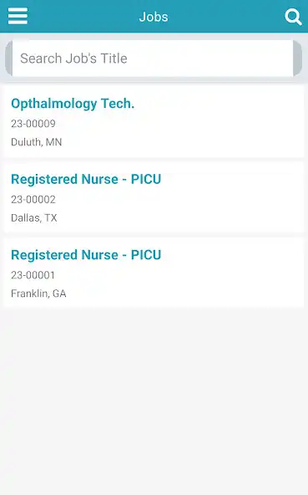Click empty area below the job list
Screen dimensions: 308x495
pos(154,401)
